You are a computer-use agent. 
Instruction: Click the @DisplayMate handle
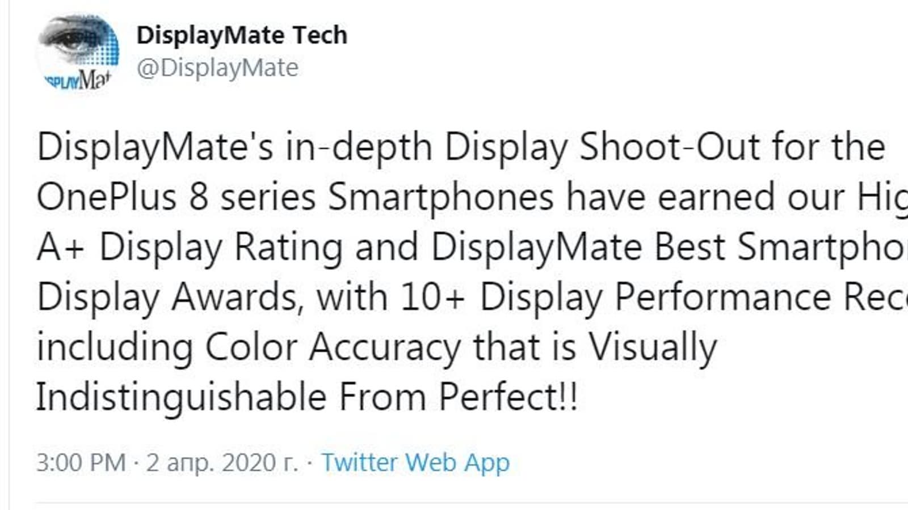pos(217,68)
